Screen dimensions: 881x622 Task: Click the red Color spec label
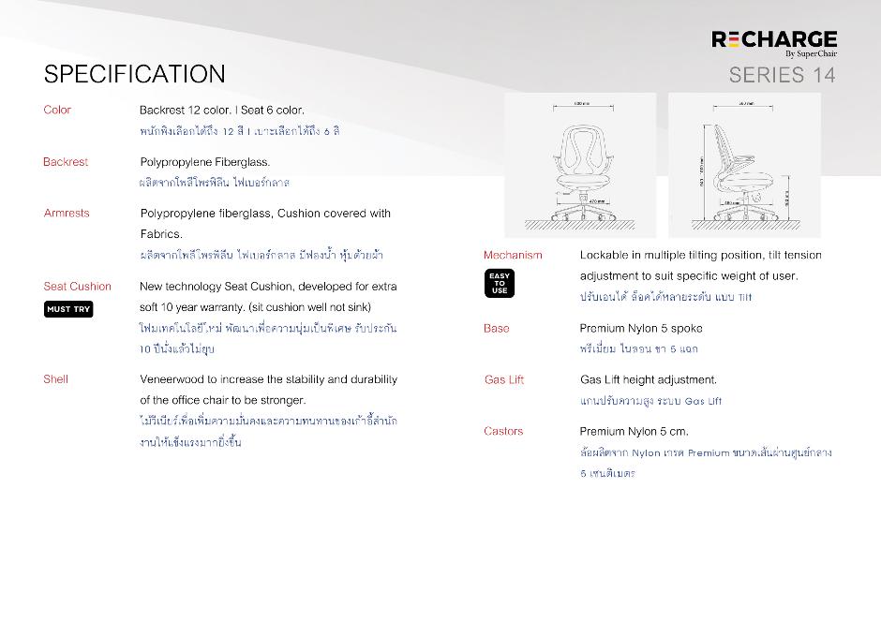tap(57, 110)
